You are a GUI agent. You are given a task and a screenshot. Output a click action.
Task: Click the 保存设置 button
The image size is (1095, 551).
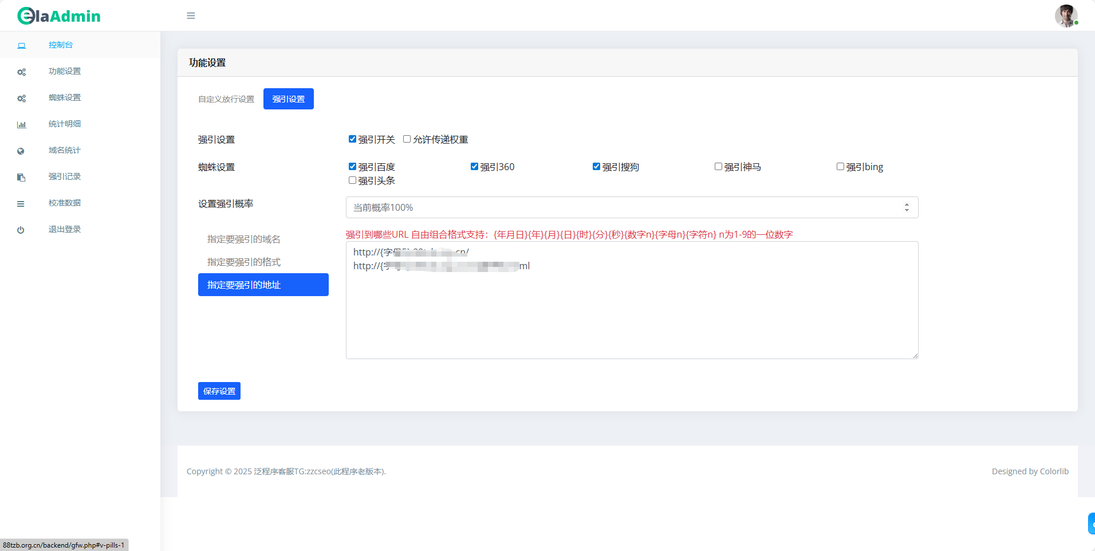tap(219, 391)
